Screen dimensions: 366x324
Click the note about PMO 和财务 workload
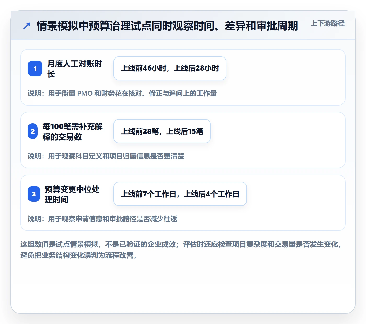point(122,93)
